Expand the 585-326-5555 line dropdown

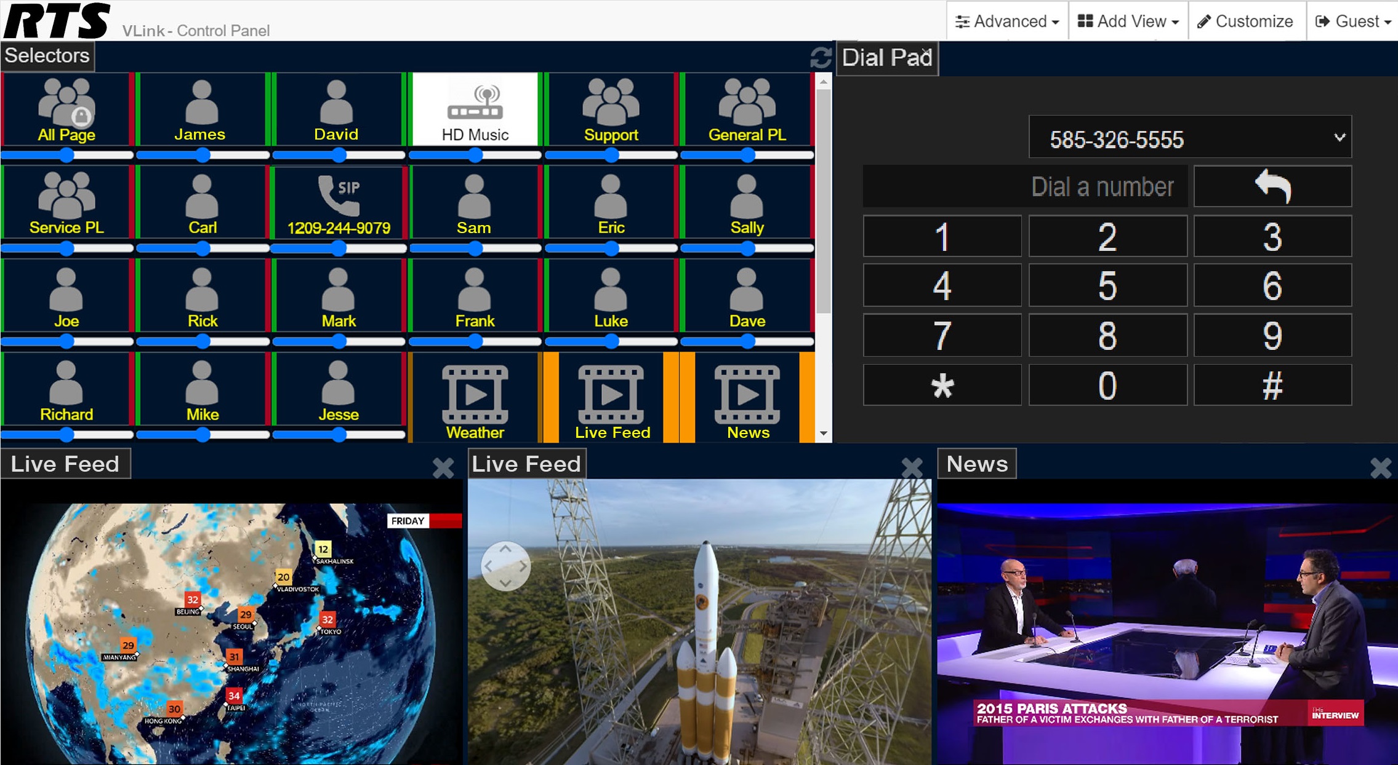(x=1190, y=138)
